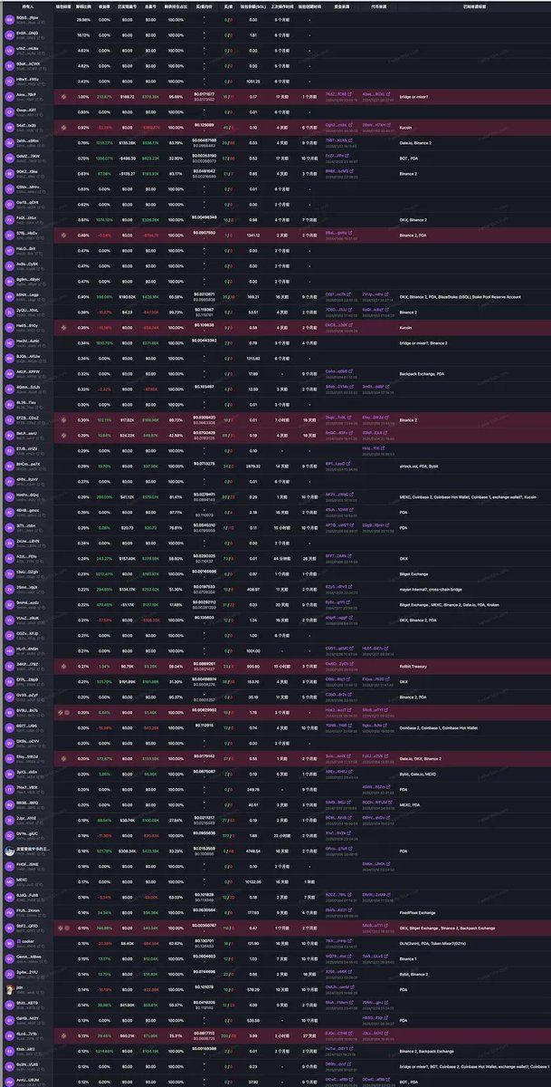Open the EFZB...CDsZ holder address

30,418
